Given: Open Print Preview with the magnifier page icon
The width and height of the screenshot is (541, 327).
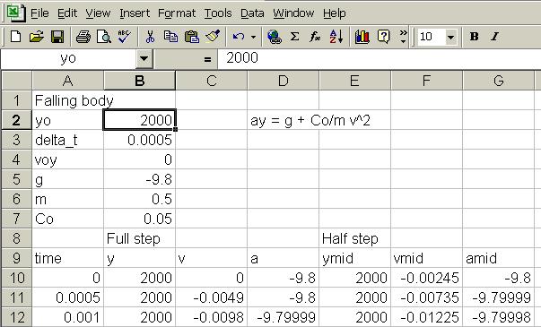Looking at the screenshot, I should point(103,36).
